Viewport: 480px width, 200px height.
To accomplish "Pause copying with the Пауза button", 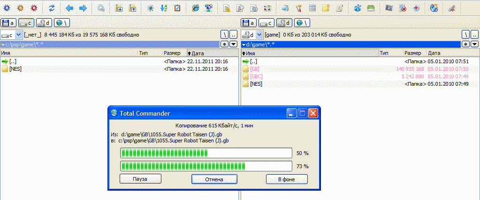I will click(140, 179).
